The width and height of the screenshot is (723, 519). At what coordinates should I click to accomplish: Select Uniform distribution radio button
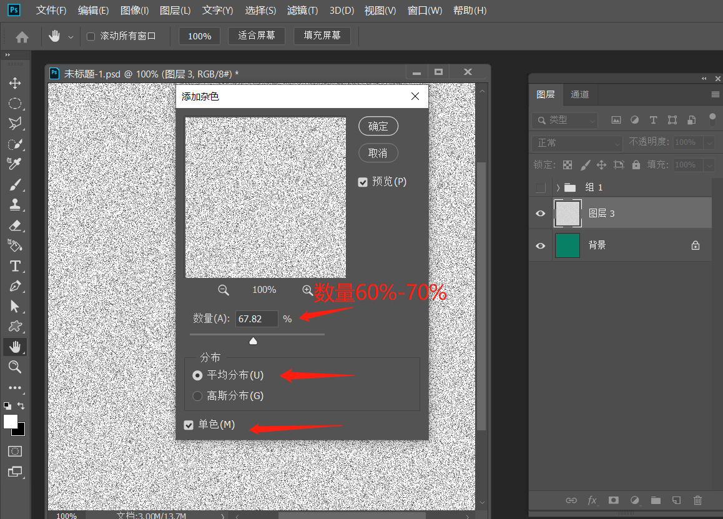coord(197,375)
